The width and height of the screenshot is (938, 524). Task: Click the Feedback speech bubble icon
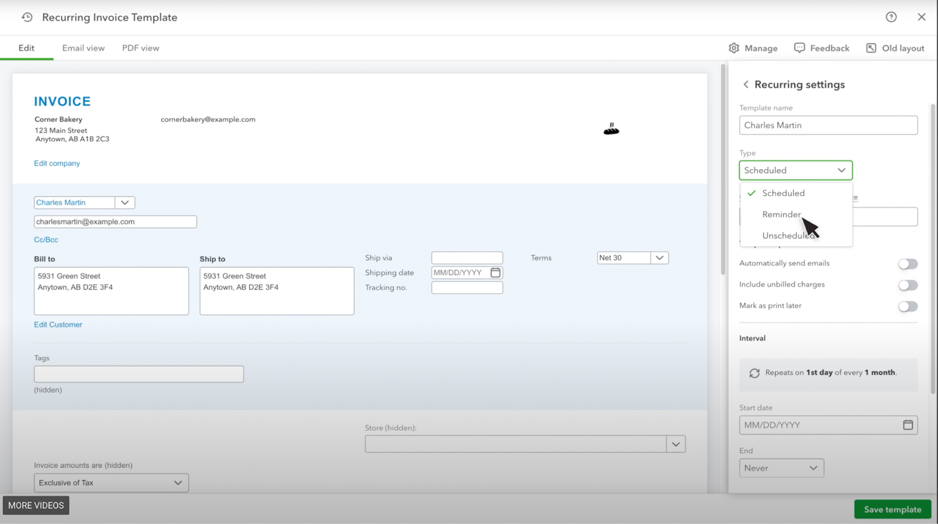pyautogui.click(x=799, y=48)
